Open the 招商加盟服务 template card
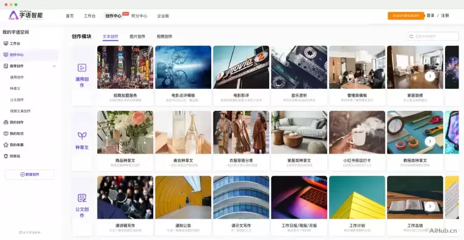The height and width of the screenshot is (240, 464). 125,76
